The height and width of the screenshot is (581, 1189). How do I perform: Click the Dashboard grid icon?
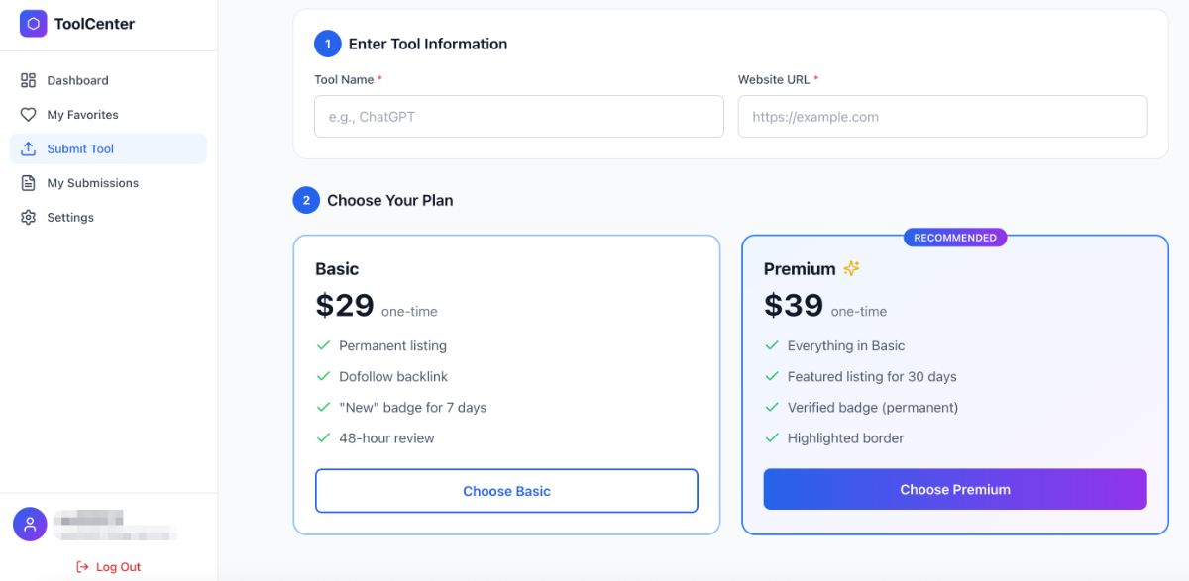point(28,80)
